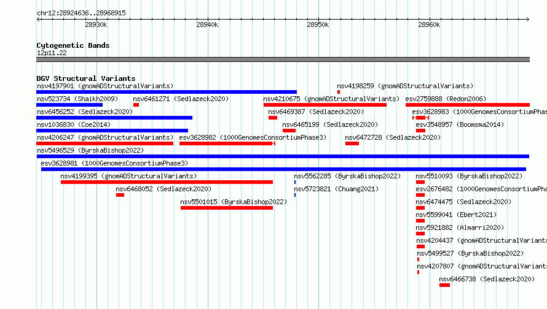This screenshot has width=547, height=309.
Task: Select esv2759888 (Redon2006) variant
Action: pos(446,99)
